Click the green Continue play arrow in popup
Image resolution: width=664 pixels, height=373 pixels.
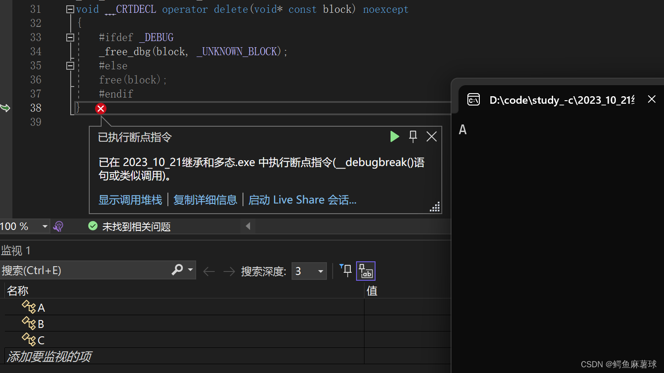pos(395,136)
